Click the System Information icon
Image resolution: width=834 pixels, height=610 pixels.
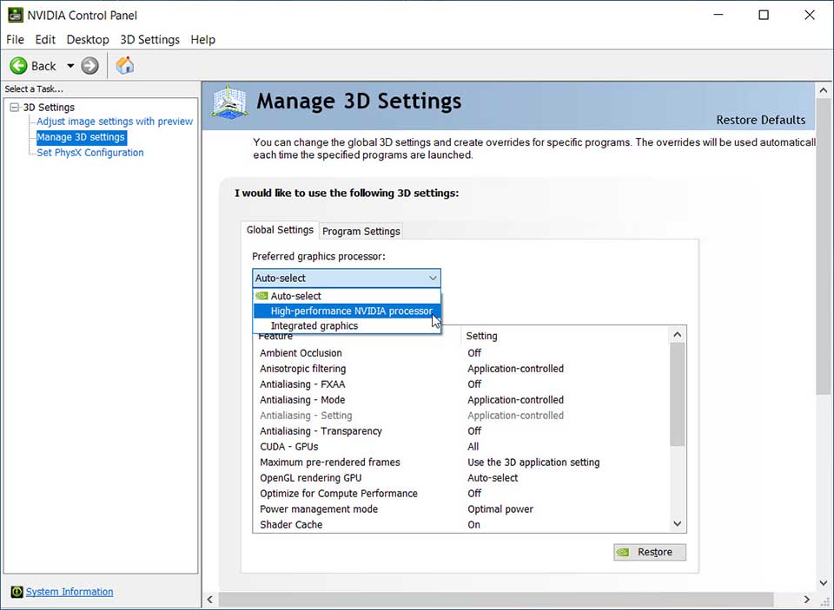tap(17, 592)
